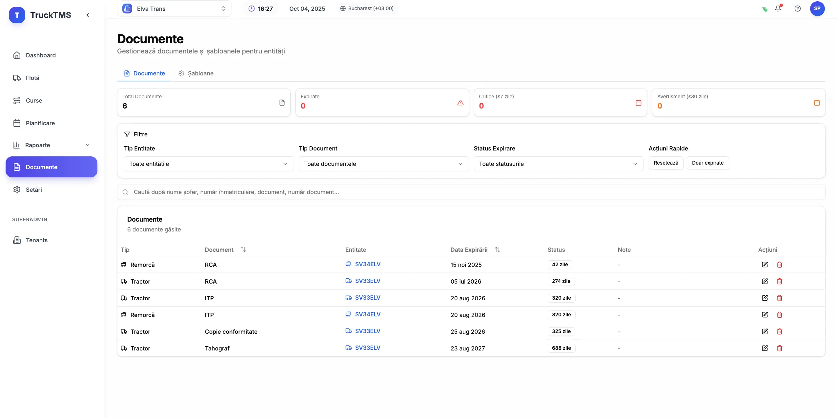Screen dimensions: 837x418
Task: Open the Toate documentele dropdown
Action: click(383, 164)
